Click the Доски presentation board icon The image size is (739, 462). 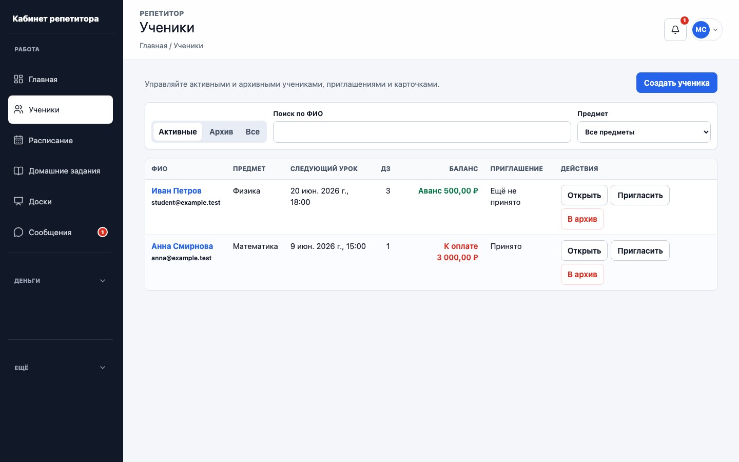coord(18,201)
